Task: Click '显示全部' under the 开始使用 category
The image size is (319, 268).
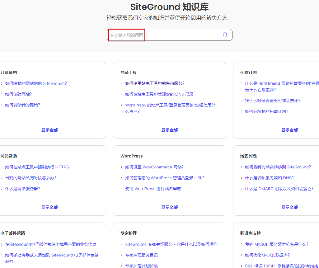Action: click(x=49, y=130)
